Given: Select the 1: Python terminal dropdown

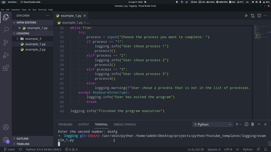Looking at the screenshot, I should click(x=213, y=125).
